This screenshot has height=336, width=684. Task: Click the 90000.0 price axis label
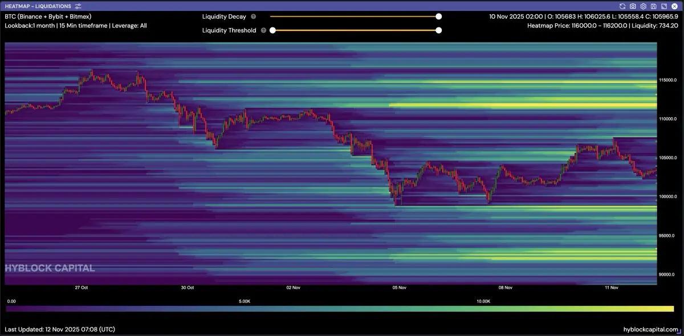[x=666, y=274]
